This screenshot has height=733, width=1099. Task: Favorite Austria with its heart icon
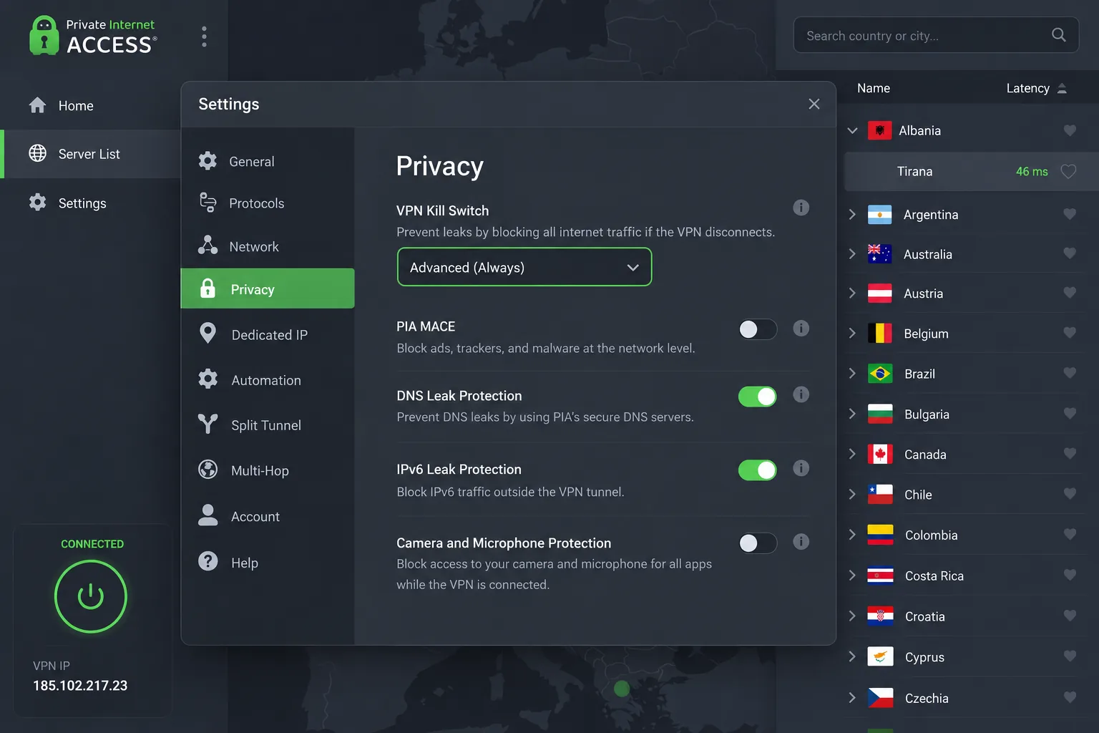[x=1070, y=293]
